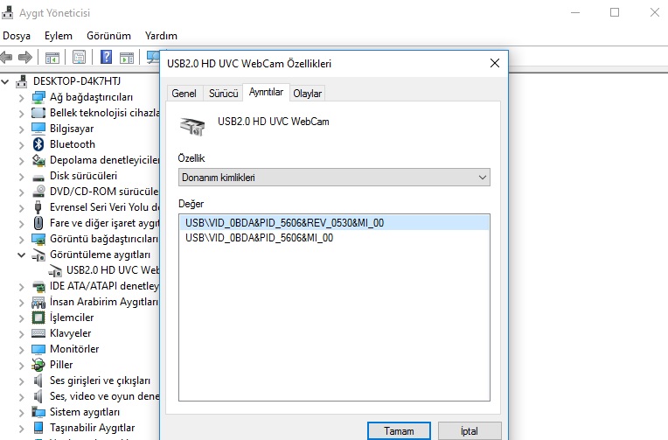The image size is (668, 440).
Task: Confirm with the Tamam button
Action: click(399, 430)
